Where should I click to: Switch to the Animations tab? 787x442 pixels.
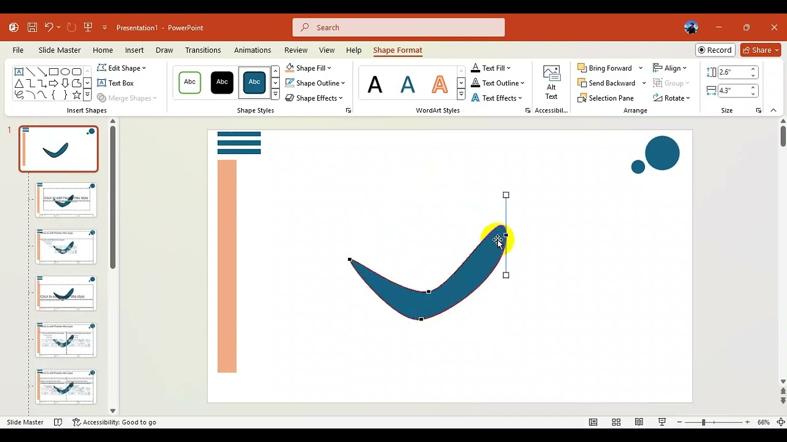point(253,50)
